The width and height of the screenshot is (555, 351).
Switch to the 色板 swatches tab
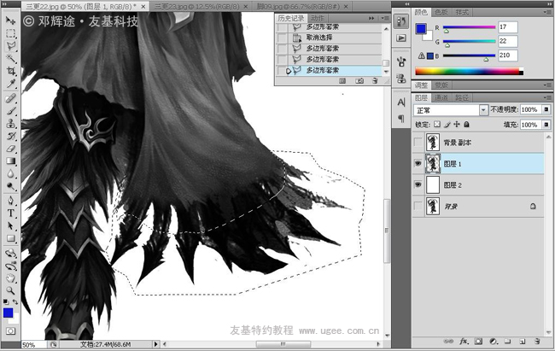(441, 13)
